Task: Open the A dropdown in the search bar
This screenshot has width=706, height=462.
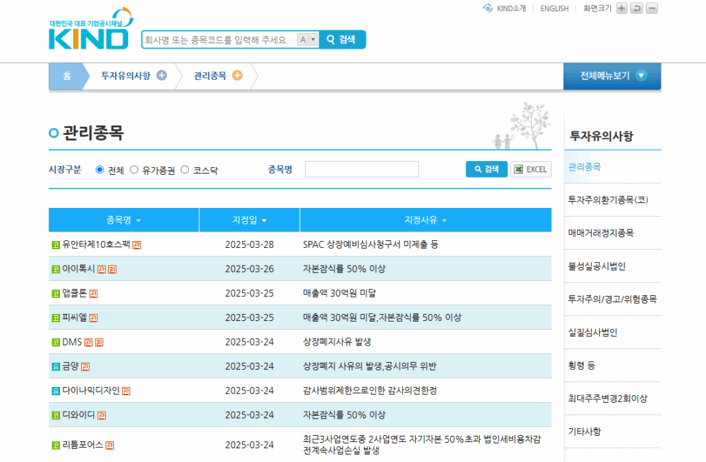Action: [x=308, y=39]
